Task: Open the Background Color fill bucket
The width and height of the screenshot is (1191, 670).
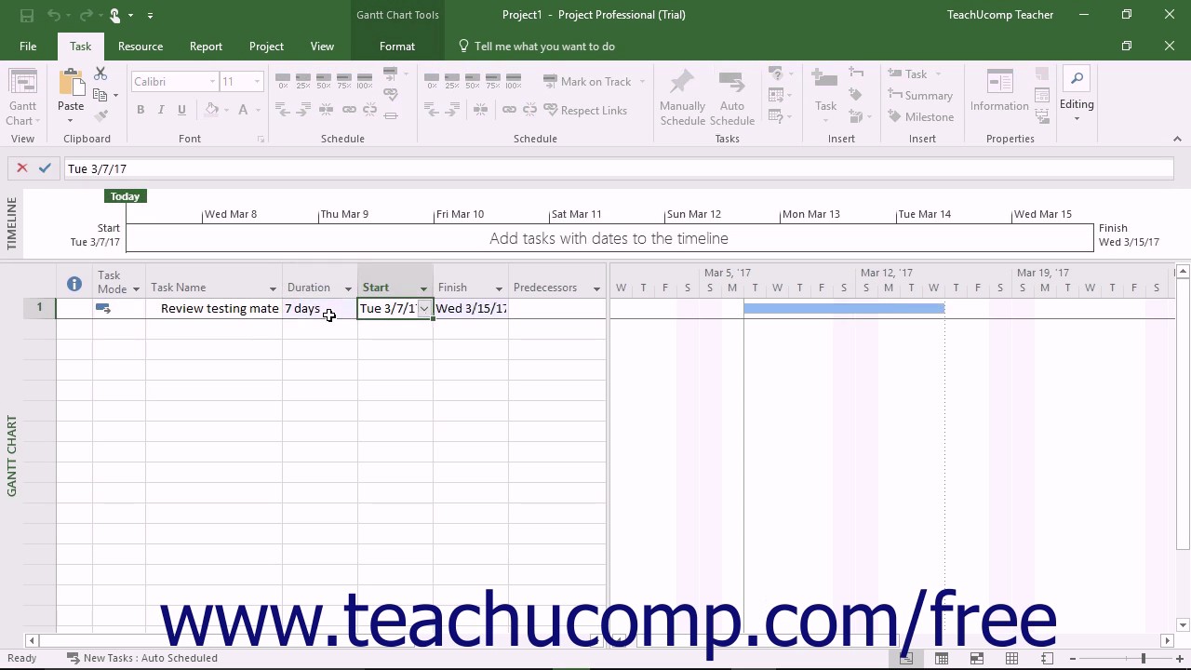Action: 212,110
